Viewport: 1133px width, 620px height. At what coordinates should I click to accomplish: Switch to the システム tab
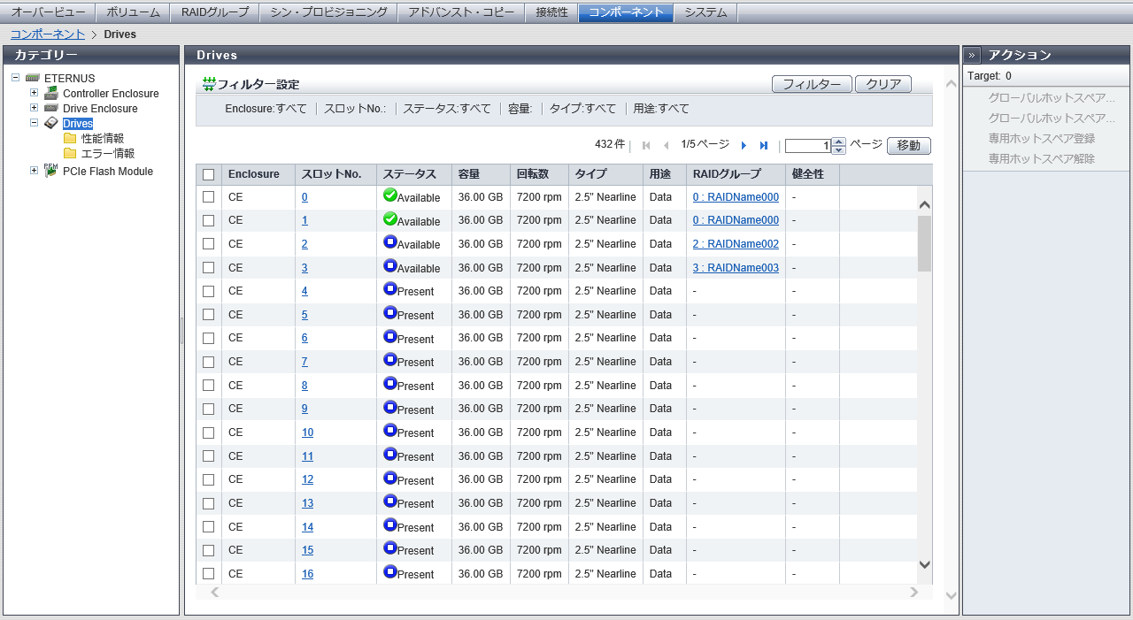click(x=705, y=12)
